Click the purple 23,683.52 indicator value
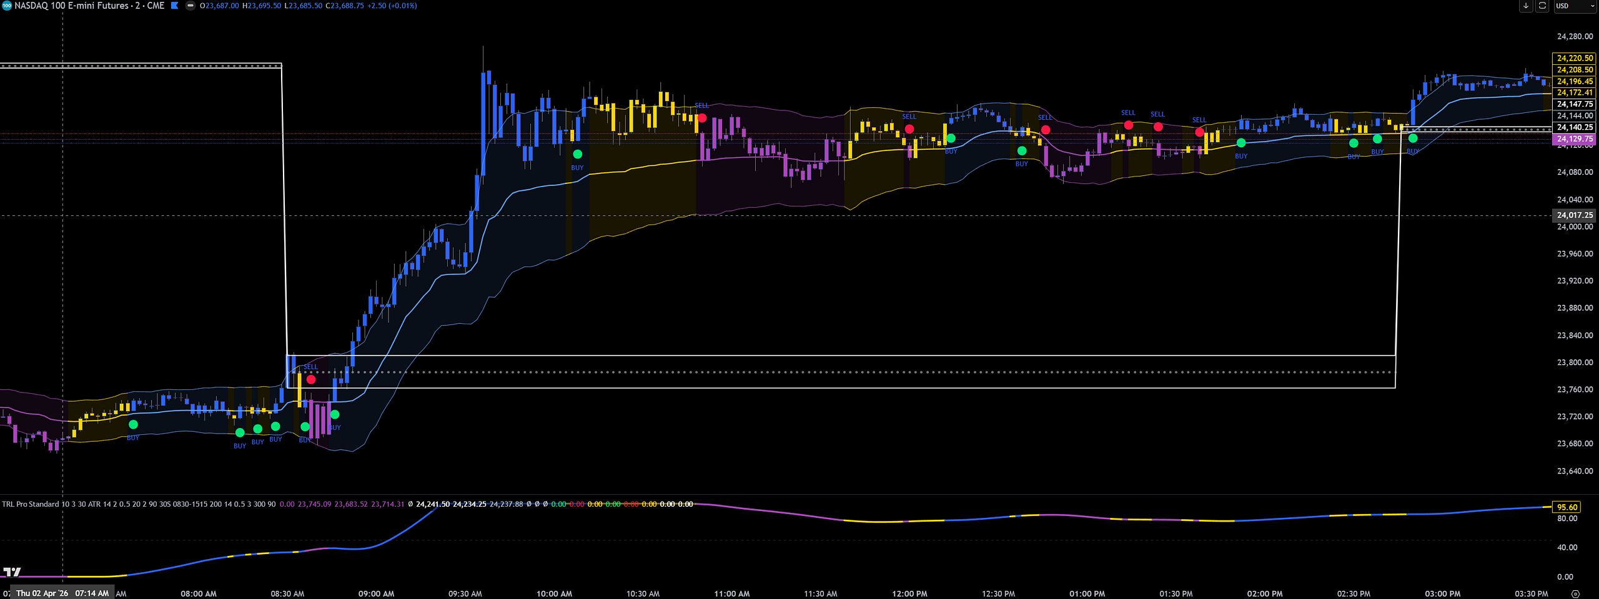The image size is (1599, 599). pos(351,504)
